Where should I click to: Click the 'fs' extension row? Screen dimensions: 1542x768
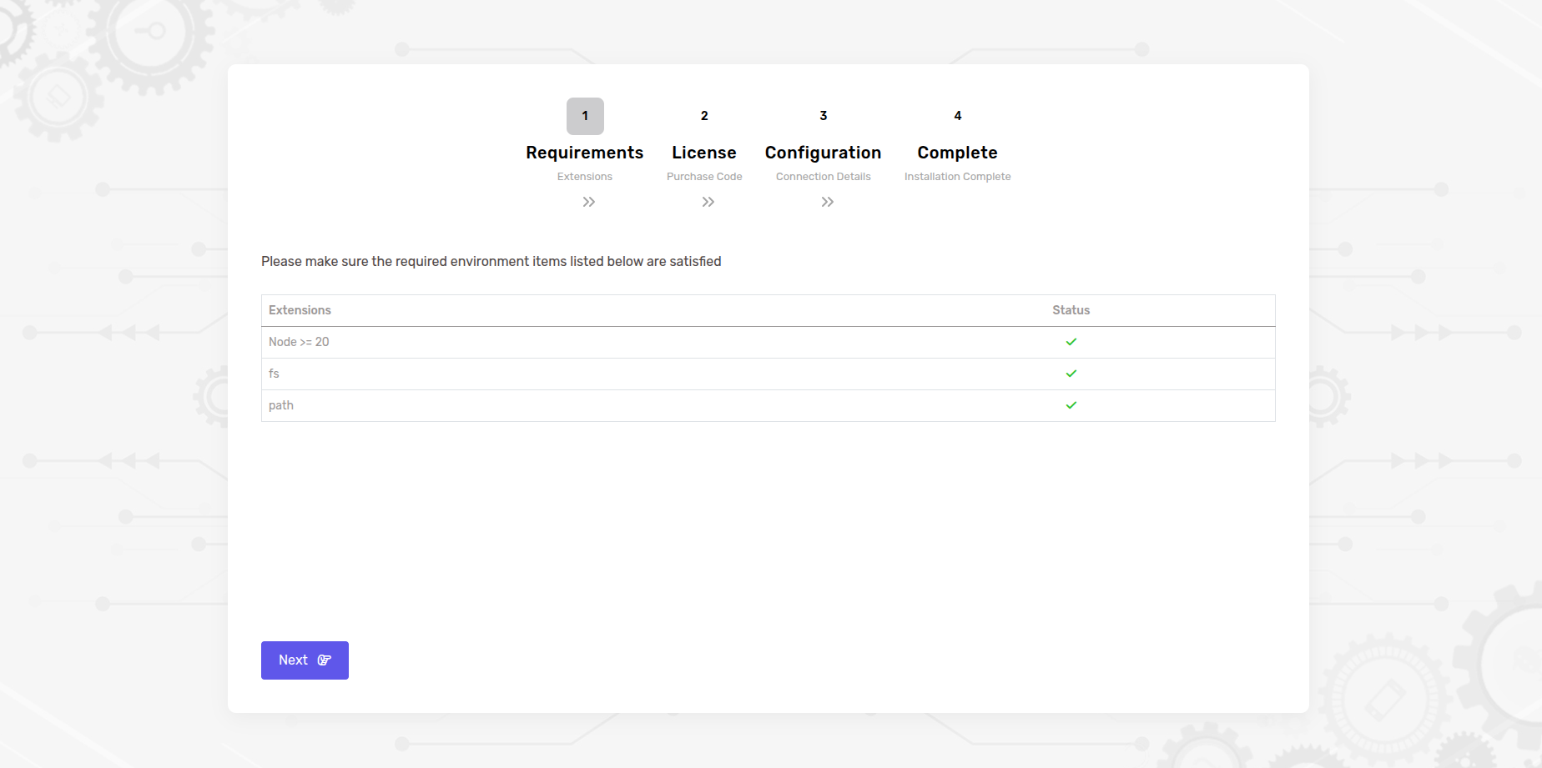tap(768, 374)
